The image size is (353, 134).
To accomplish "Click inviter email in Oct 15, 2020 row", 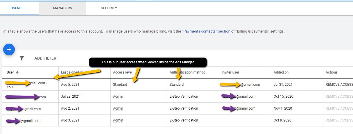I will tap(239, 97).
